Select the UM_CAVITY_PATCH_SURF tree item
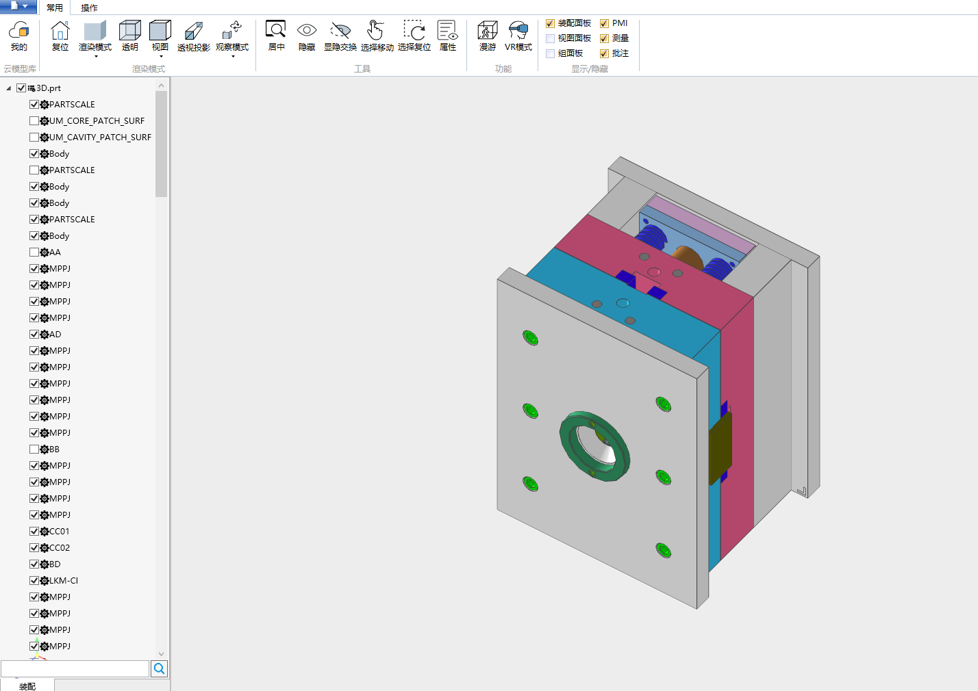The image size is (978, 691). point(100,138)
